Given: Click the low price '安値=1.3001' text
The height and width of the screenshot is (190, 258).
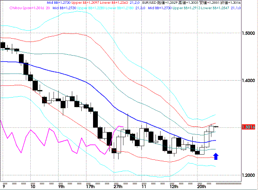Looking at the screenshot, I should click(210, 3).
